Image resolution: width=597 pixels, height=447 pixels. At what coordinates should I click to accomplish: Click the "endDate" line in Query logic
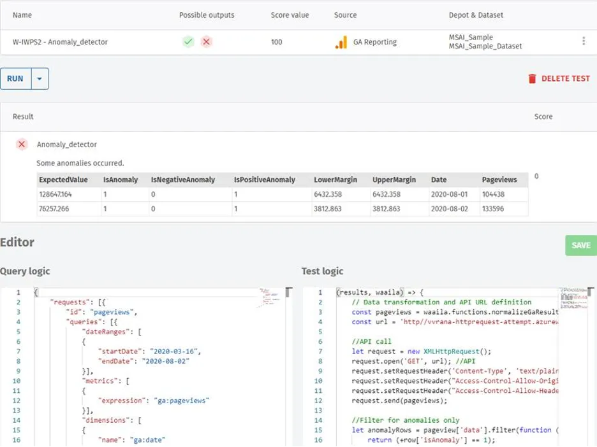(143, 362)
